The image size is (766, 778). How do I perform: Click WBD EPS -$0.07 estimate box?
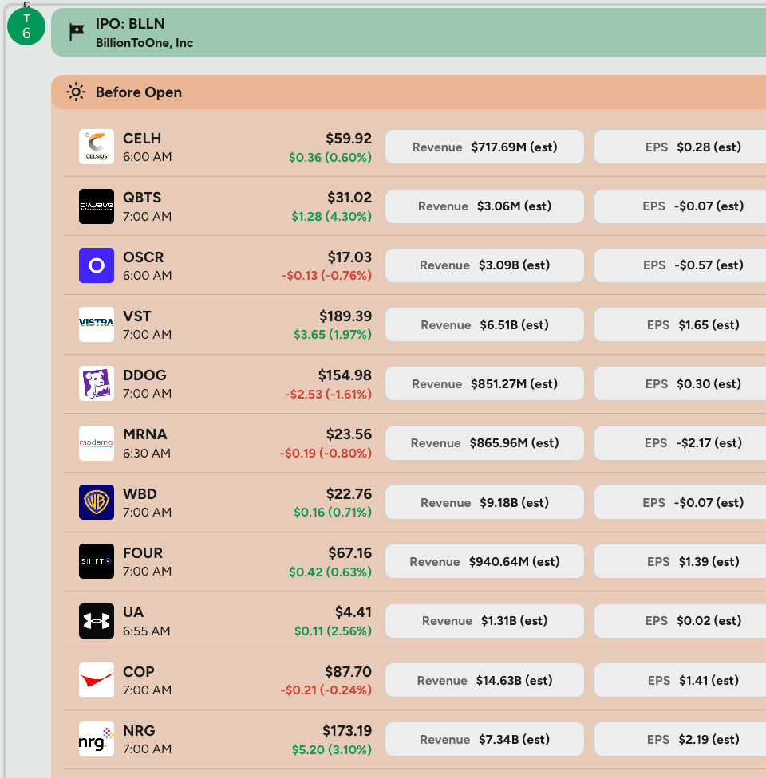point(680,502)
